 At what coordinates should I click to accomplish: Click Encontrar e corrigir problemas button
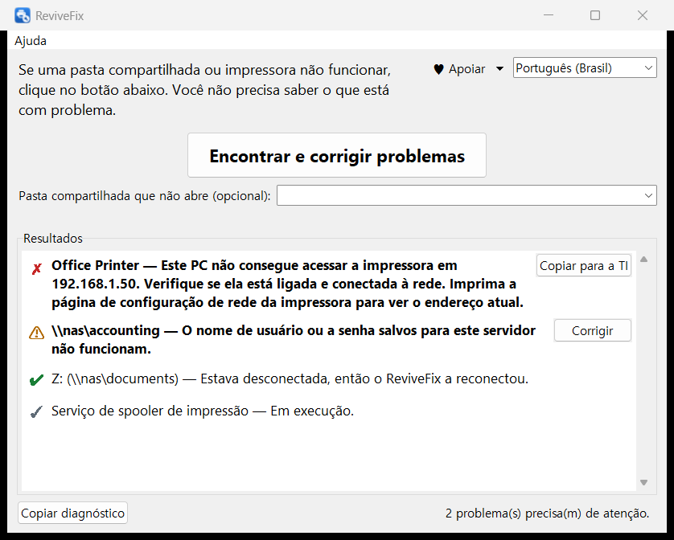click(x=337, y=156)
